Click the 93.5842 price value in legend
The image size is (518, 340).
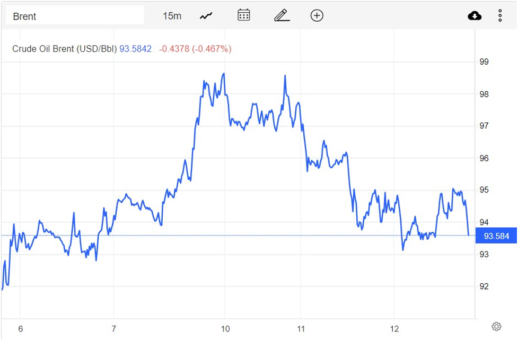[x=135, y=49]
